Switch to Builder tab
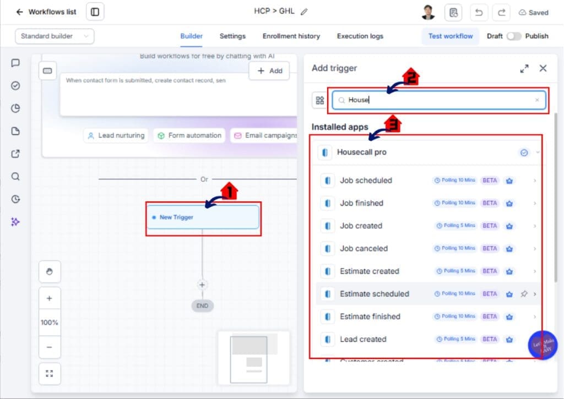564x399 pixels. [x=191, y=36]
